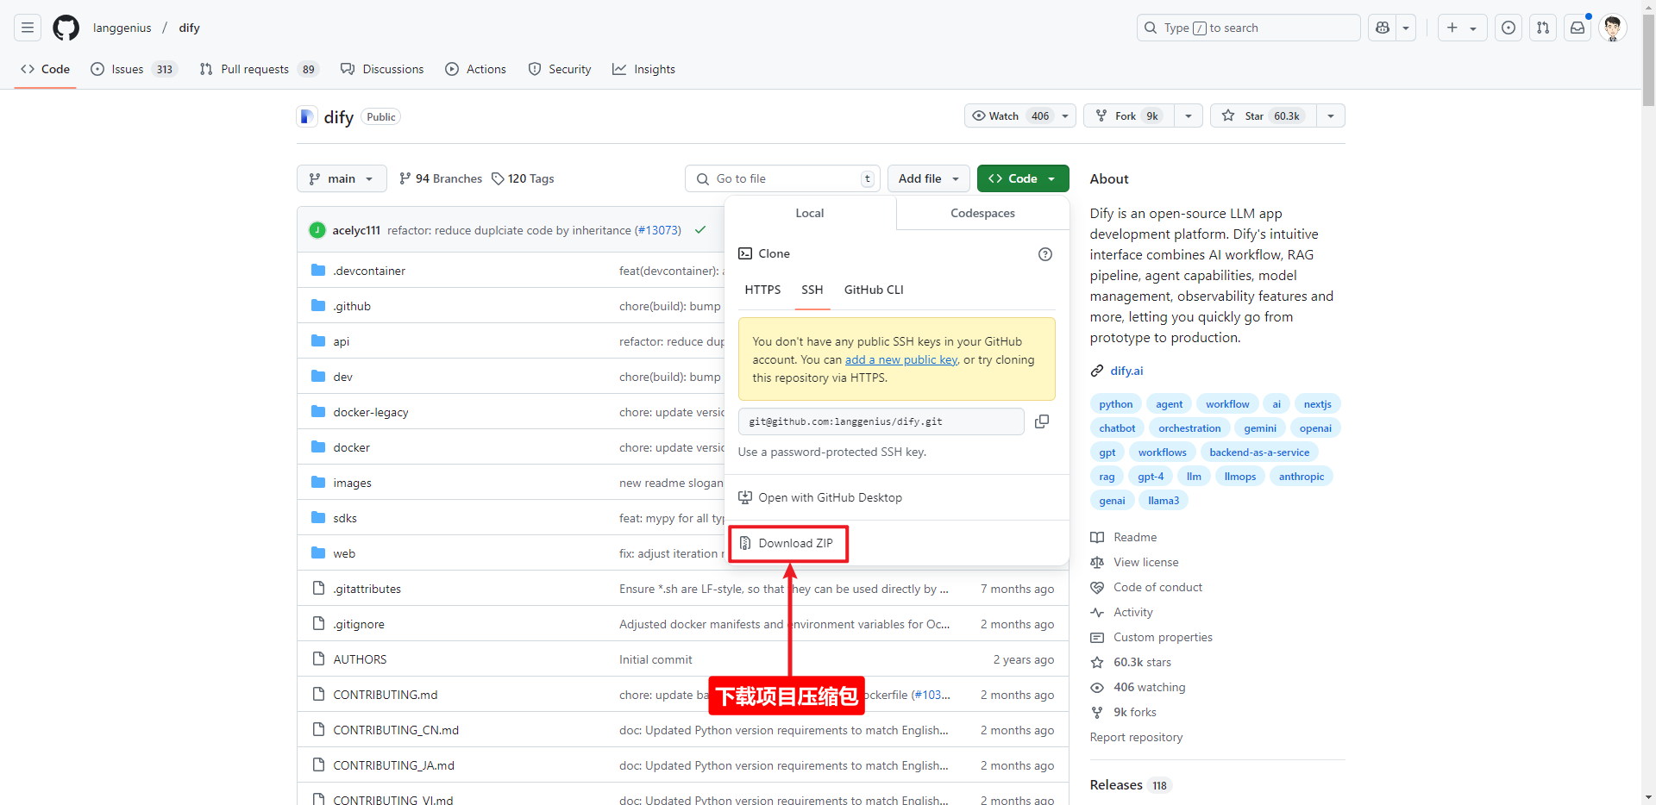Select the HTTPS clone option
The image size is (1656, 805).
(x=762, y=290)
